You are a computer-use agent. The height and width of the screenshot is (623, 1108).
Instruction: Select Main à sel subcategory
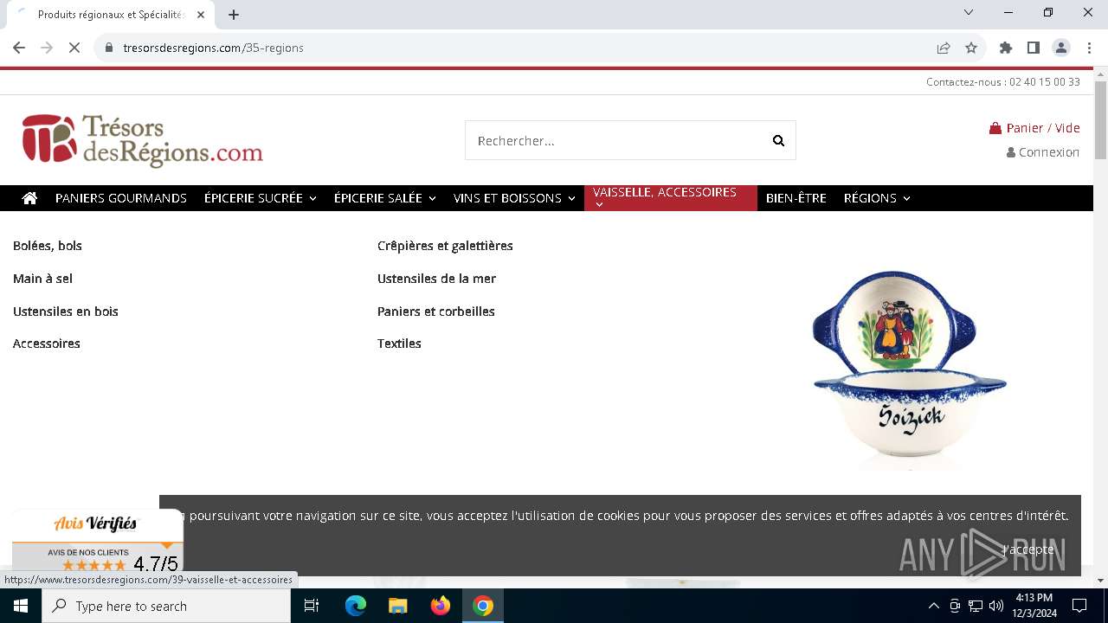coord(42,279)
